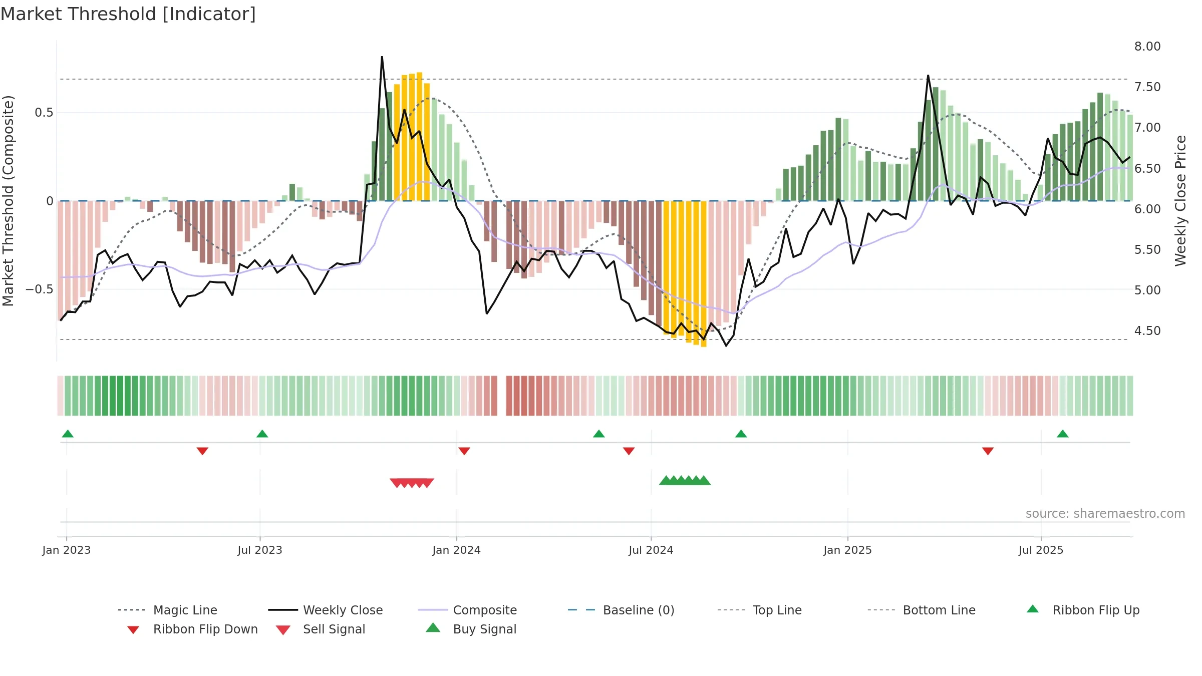Toggle the Buy Signal legend entry

point(471,629)
